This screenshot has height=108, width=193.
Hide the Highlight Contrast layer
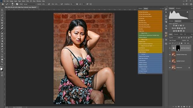170,61
